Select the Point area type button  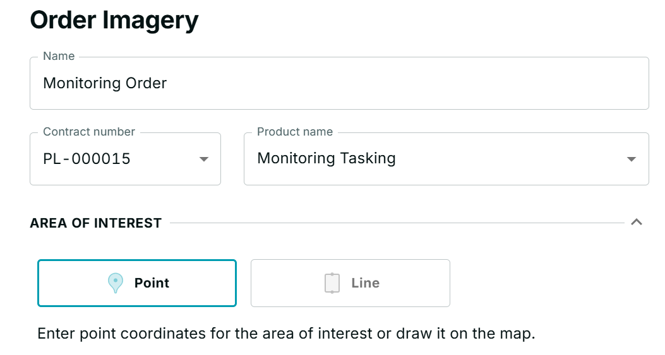pos(137,283)
